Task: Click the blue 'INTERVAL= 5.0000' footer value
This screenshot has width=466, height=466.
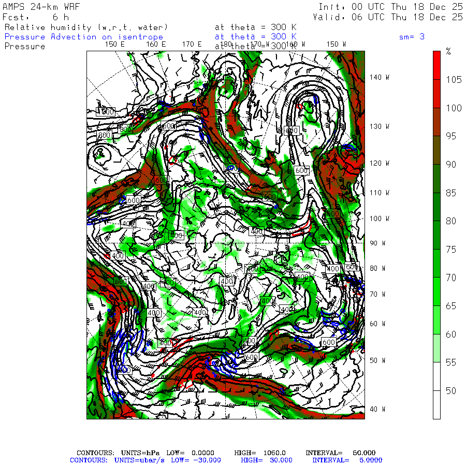Action: tap(347, 460)
